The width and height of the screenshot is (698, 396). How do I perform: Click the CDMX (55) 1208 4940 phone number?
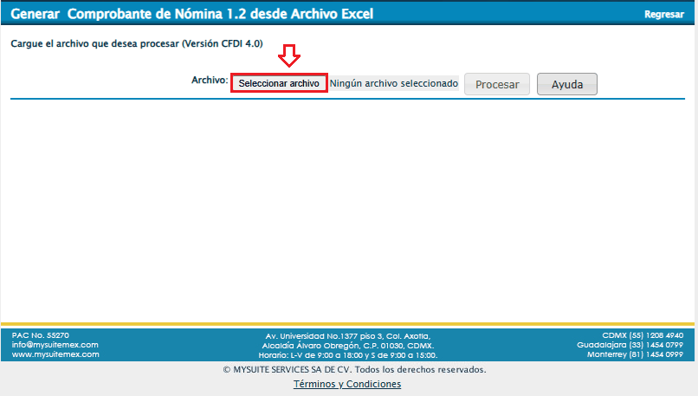[x=643, y=335]
